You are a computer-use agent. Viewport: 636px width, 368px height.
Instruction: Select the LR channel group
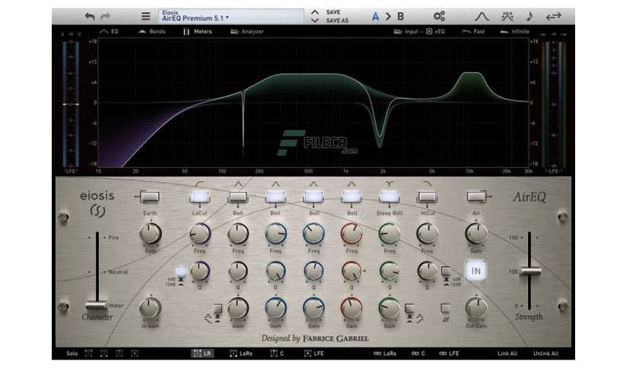pyautogui.click(x=202, y=354)
